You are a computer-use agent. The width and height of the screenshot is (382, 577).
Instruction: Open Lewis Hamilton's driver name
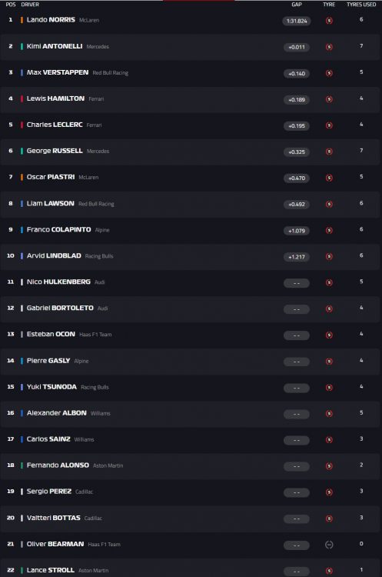(x=55, y=98)
